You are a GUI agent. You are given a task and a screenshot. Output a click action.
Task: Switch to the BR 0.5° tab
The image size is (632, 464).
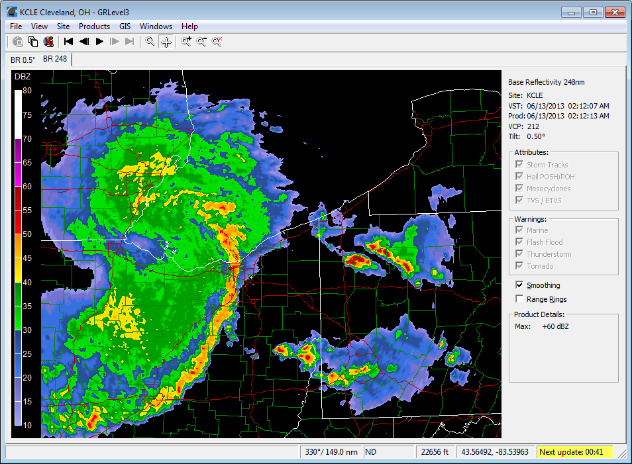click(23, 60)
